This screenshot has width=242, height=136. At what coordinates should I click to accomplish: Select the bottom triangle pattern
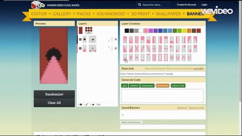pos(125,57)
